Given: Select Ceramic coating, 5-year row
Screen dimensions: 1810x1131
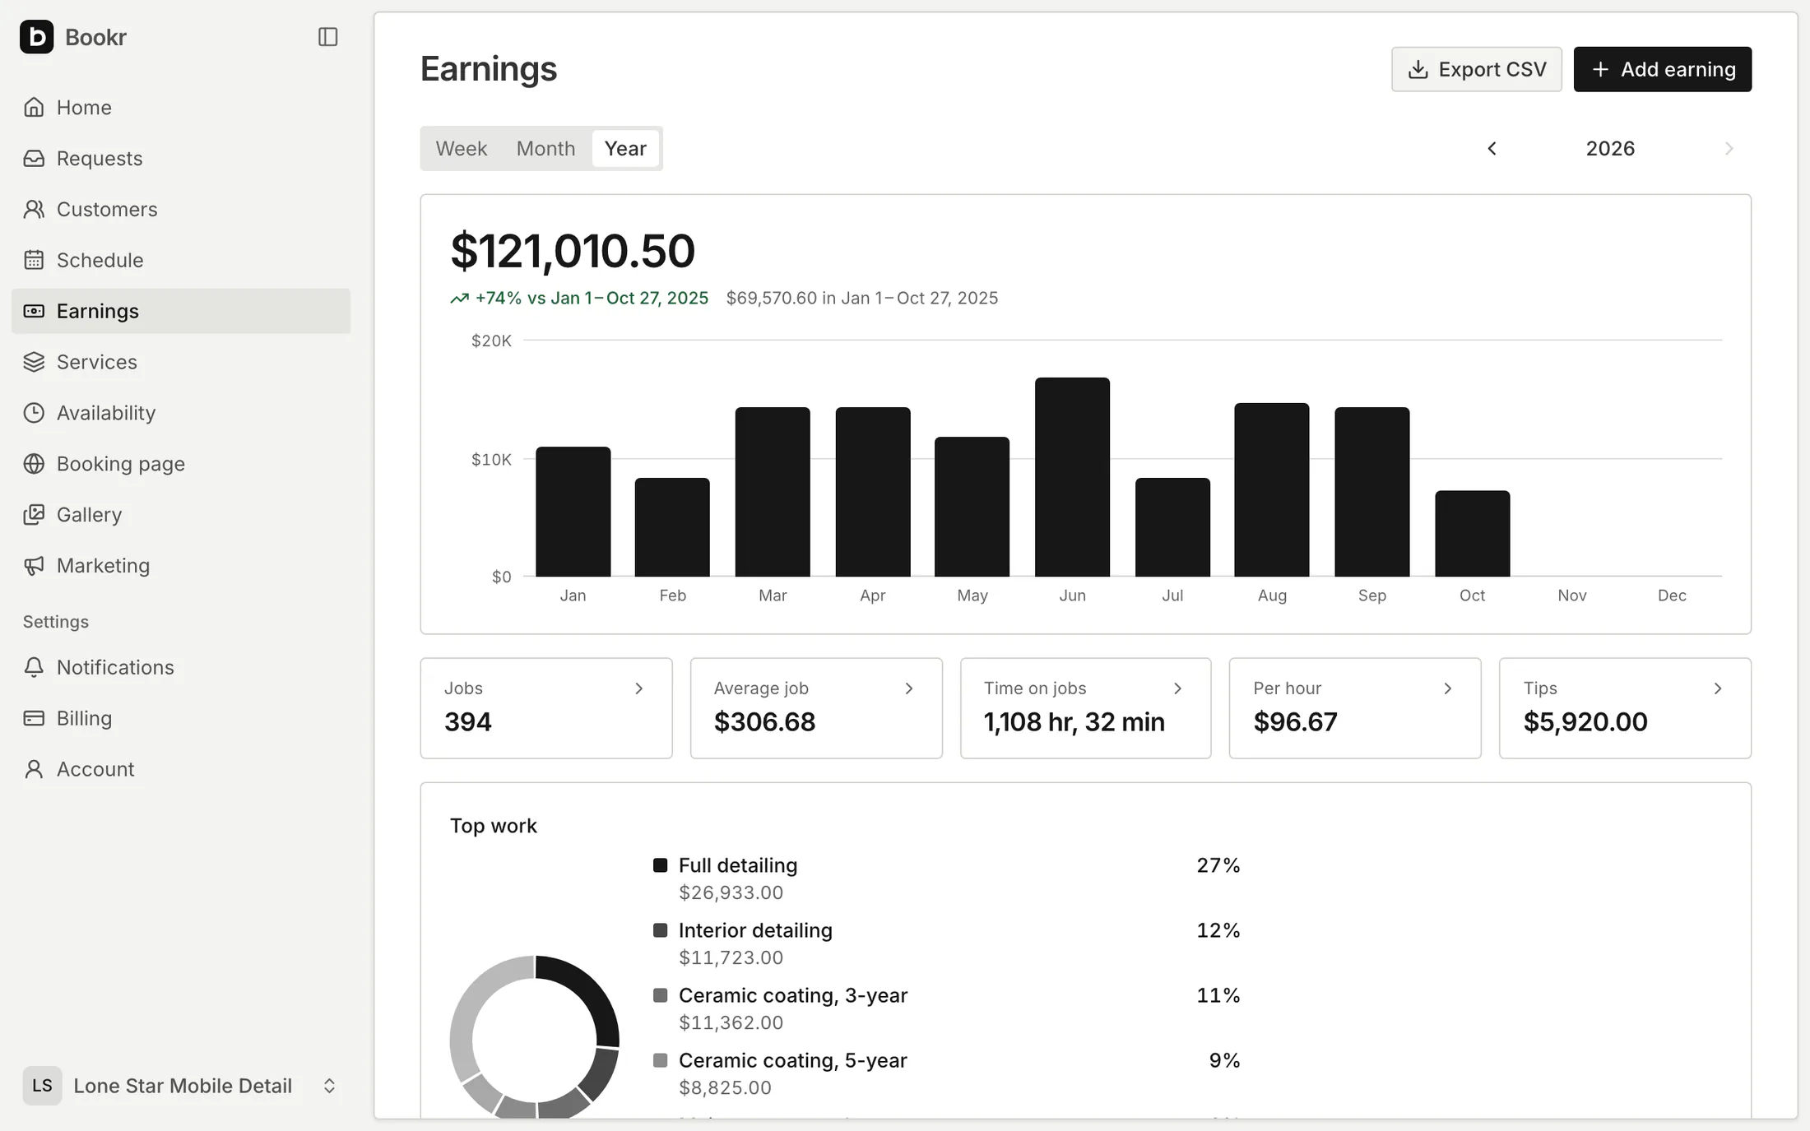Looking at the screenshot, I should click(946, 1073).
